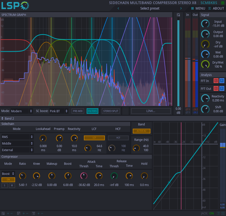Click the Input gain knob

205,23
